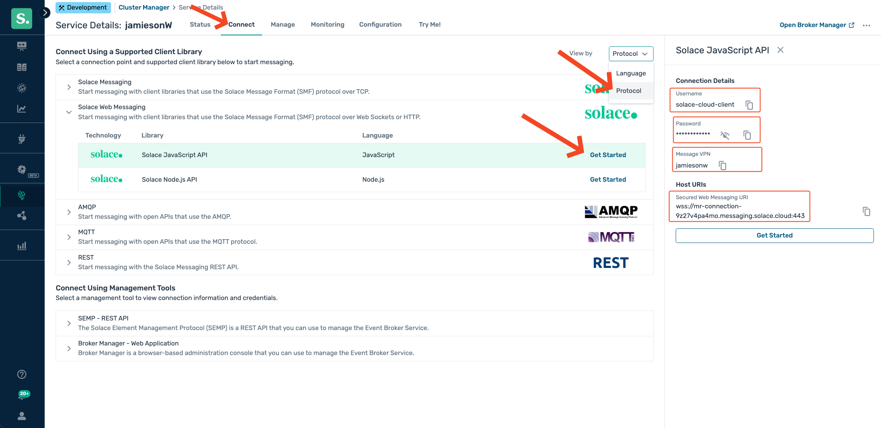This screenshot has width=881, height=428.
Task: Select Language in the View by menu
Action: tap(631, 73)
